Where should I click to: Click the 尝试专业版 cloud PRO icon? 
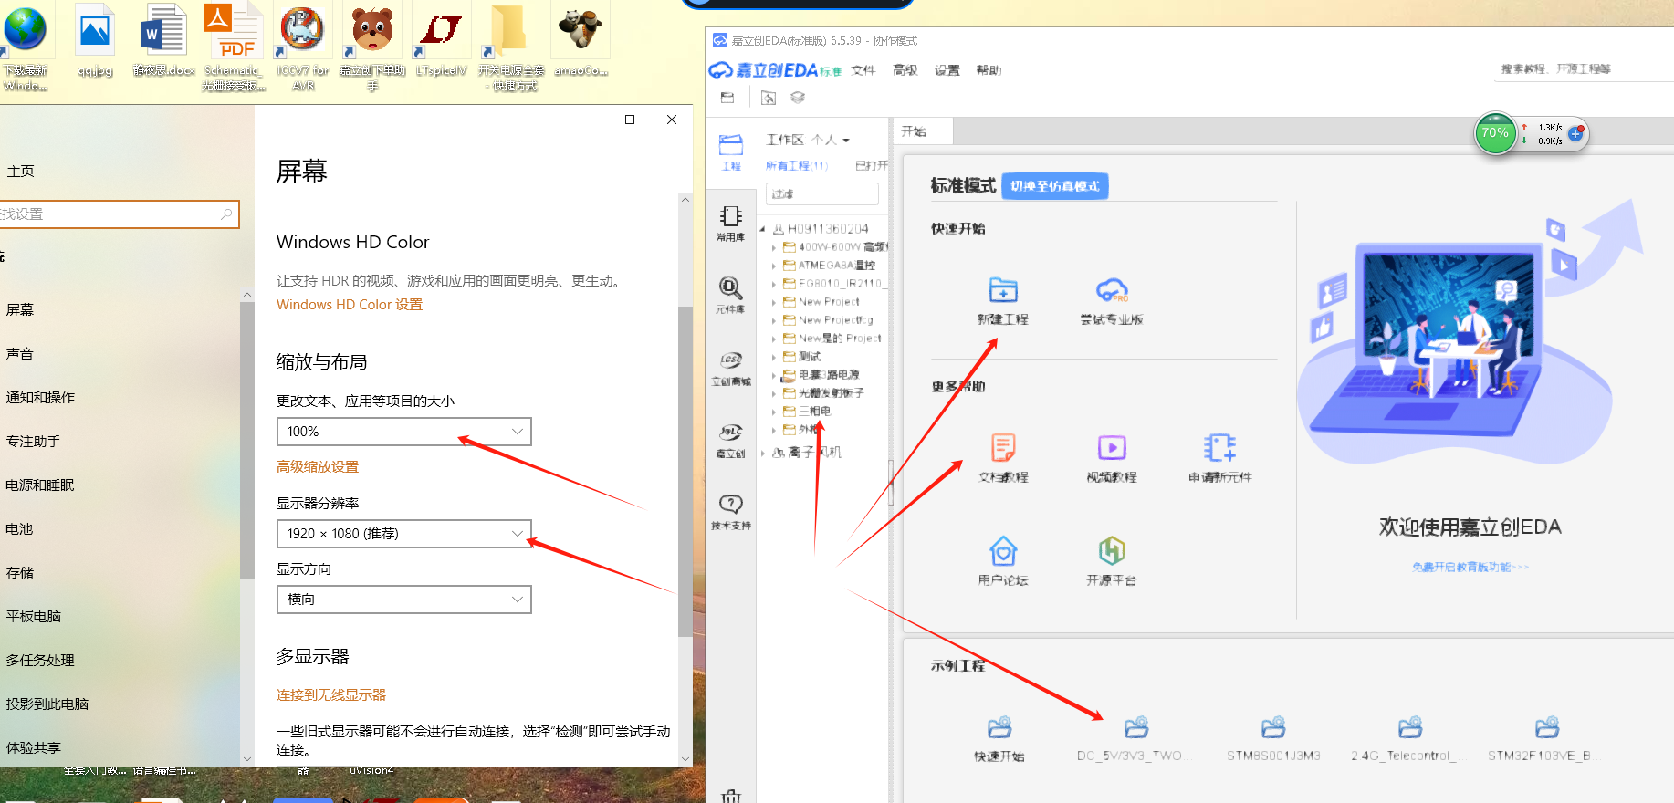click(1112, 291)
